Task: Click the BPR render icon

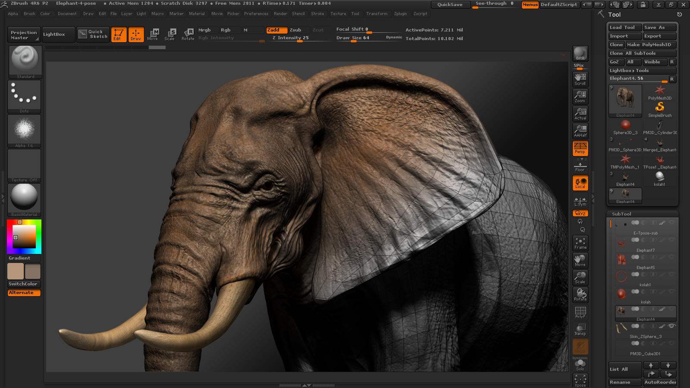Action: coord(580,53)
